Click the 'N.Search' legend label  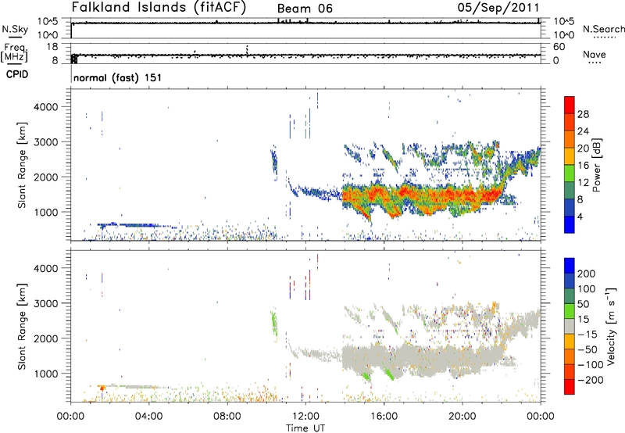click(x=604, y=29)
